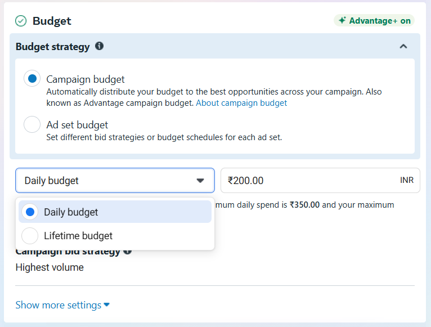This screenshot has width=431, height=327.
Task: Select the Ad set budget radio button
Action: (32, 124)
